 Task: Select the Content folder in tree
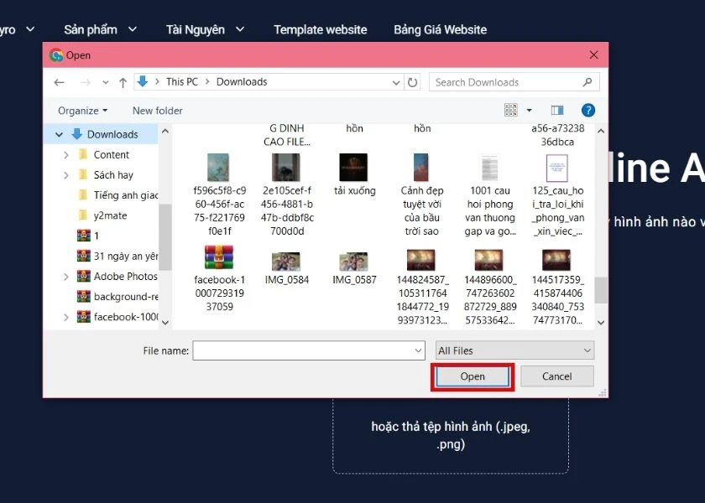click(x=111, y=155)
